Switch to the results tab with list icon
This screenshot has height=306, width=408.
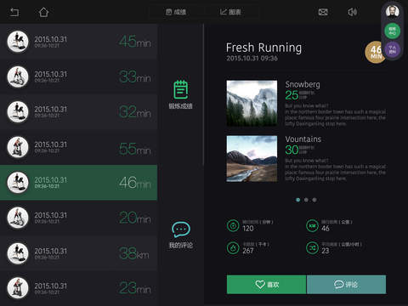coord(176,12)
